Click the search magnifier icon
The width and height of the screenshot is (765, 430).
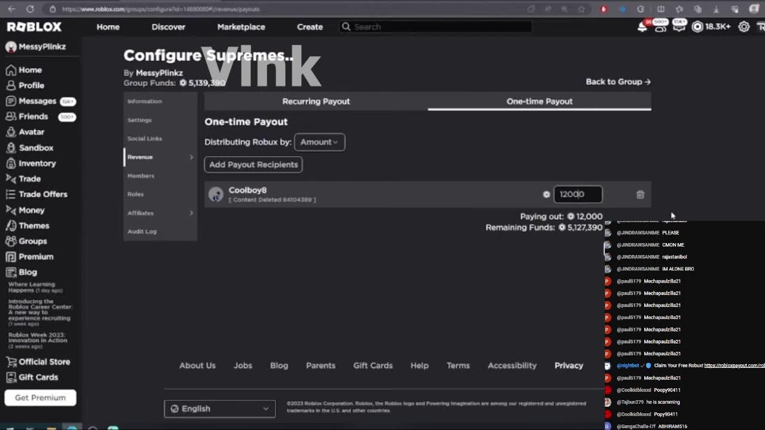click(x=346, y=27)
